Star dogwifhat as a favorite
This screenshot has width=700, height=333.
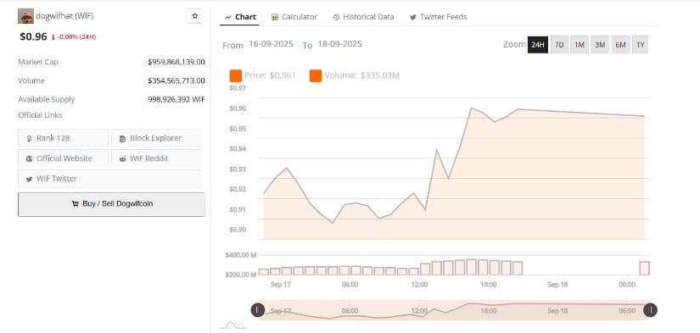(x=194, y=16)
